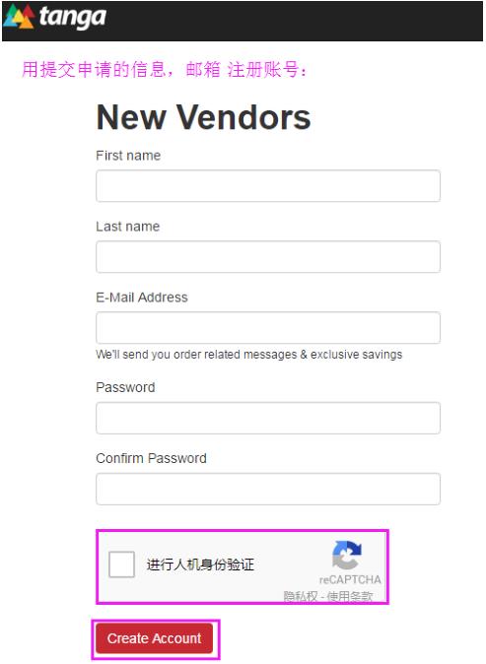The image size is (486, 664).
Task: Click into the Confirm Password field
Action: point(268,489)
